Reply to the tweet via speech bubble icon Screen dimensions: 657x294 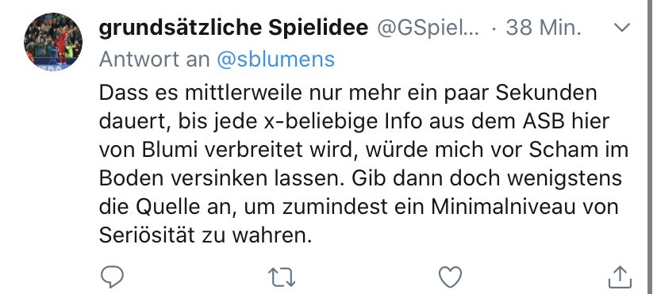click(113, 277)
